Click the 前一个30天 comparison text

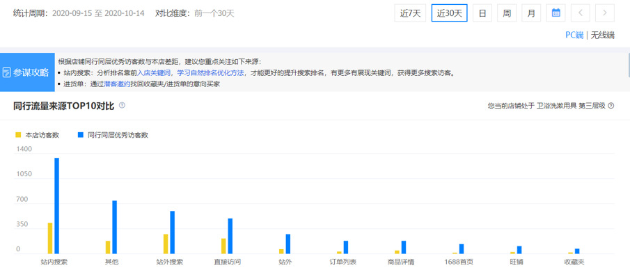point(214,13)
